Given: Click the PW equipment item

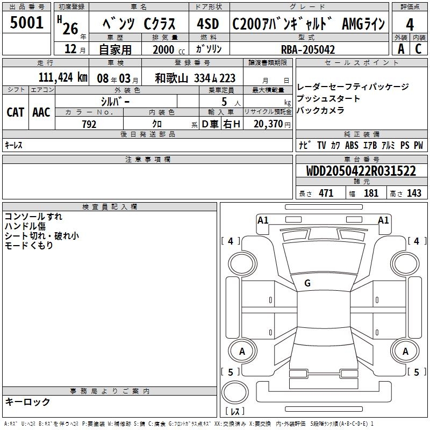Looking at the screenshot, I should (x=419, y=145).
